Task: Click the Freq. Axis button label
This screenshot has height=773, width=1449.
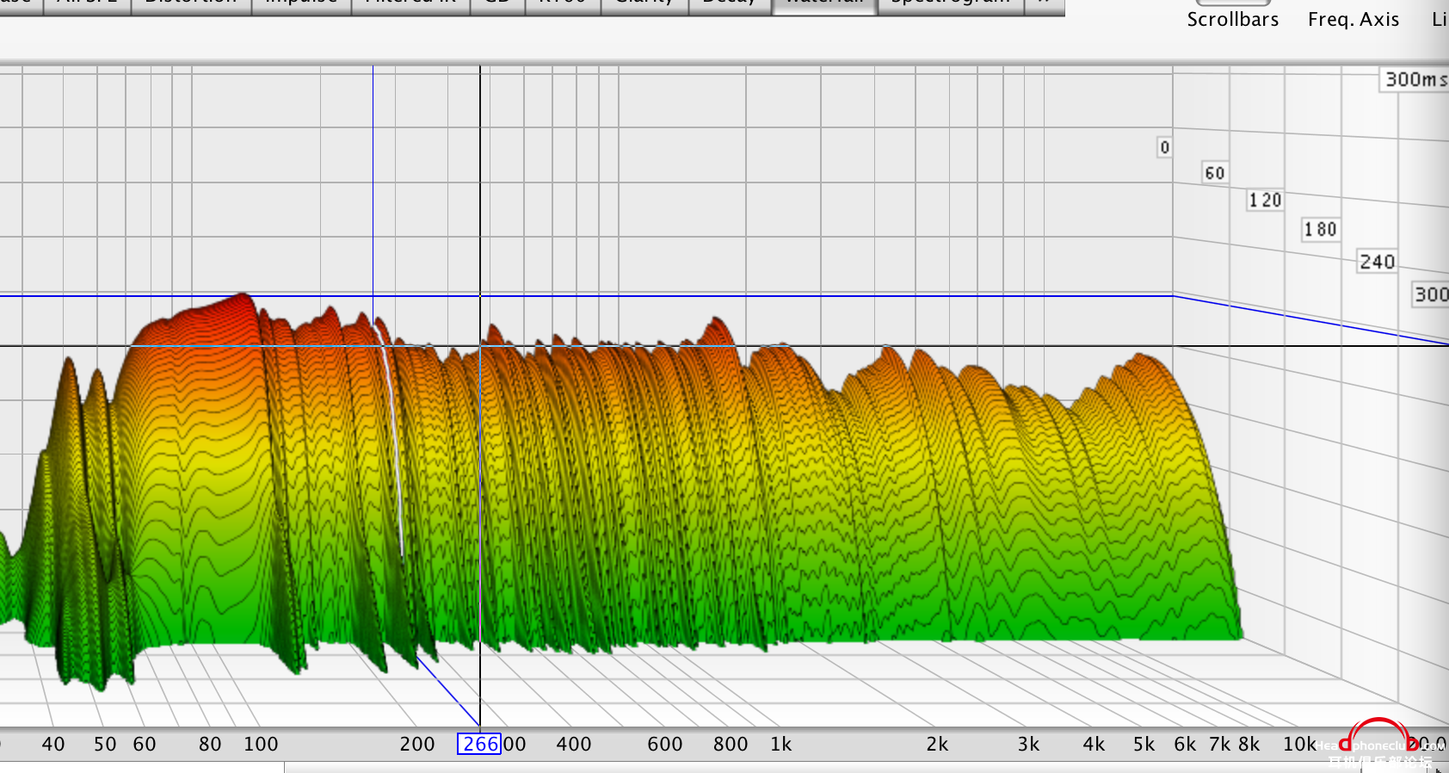Action: [x=1353, y=19]
